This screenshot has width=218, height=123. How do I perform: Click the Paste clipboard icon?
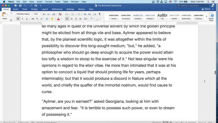point(4,14)
